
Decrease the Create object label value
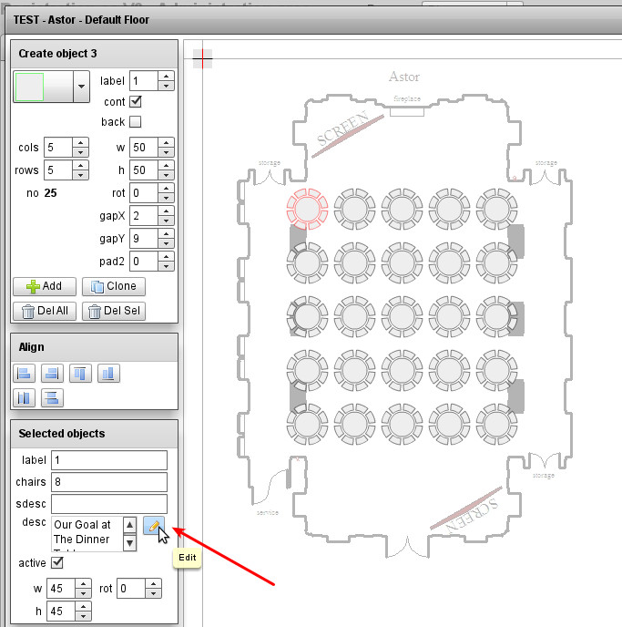(x=166, y=86)
